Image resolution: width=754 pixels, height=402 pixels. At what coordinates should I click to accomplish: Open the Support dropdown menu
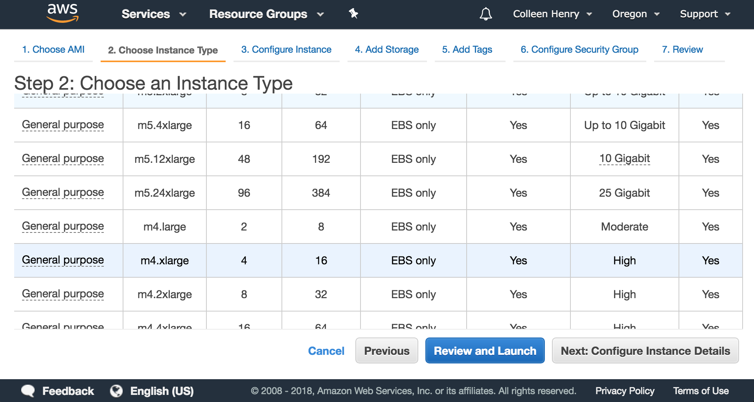(x=705, y=14)
